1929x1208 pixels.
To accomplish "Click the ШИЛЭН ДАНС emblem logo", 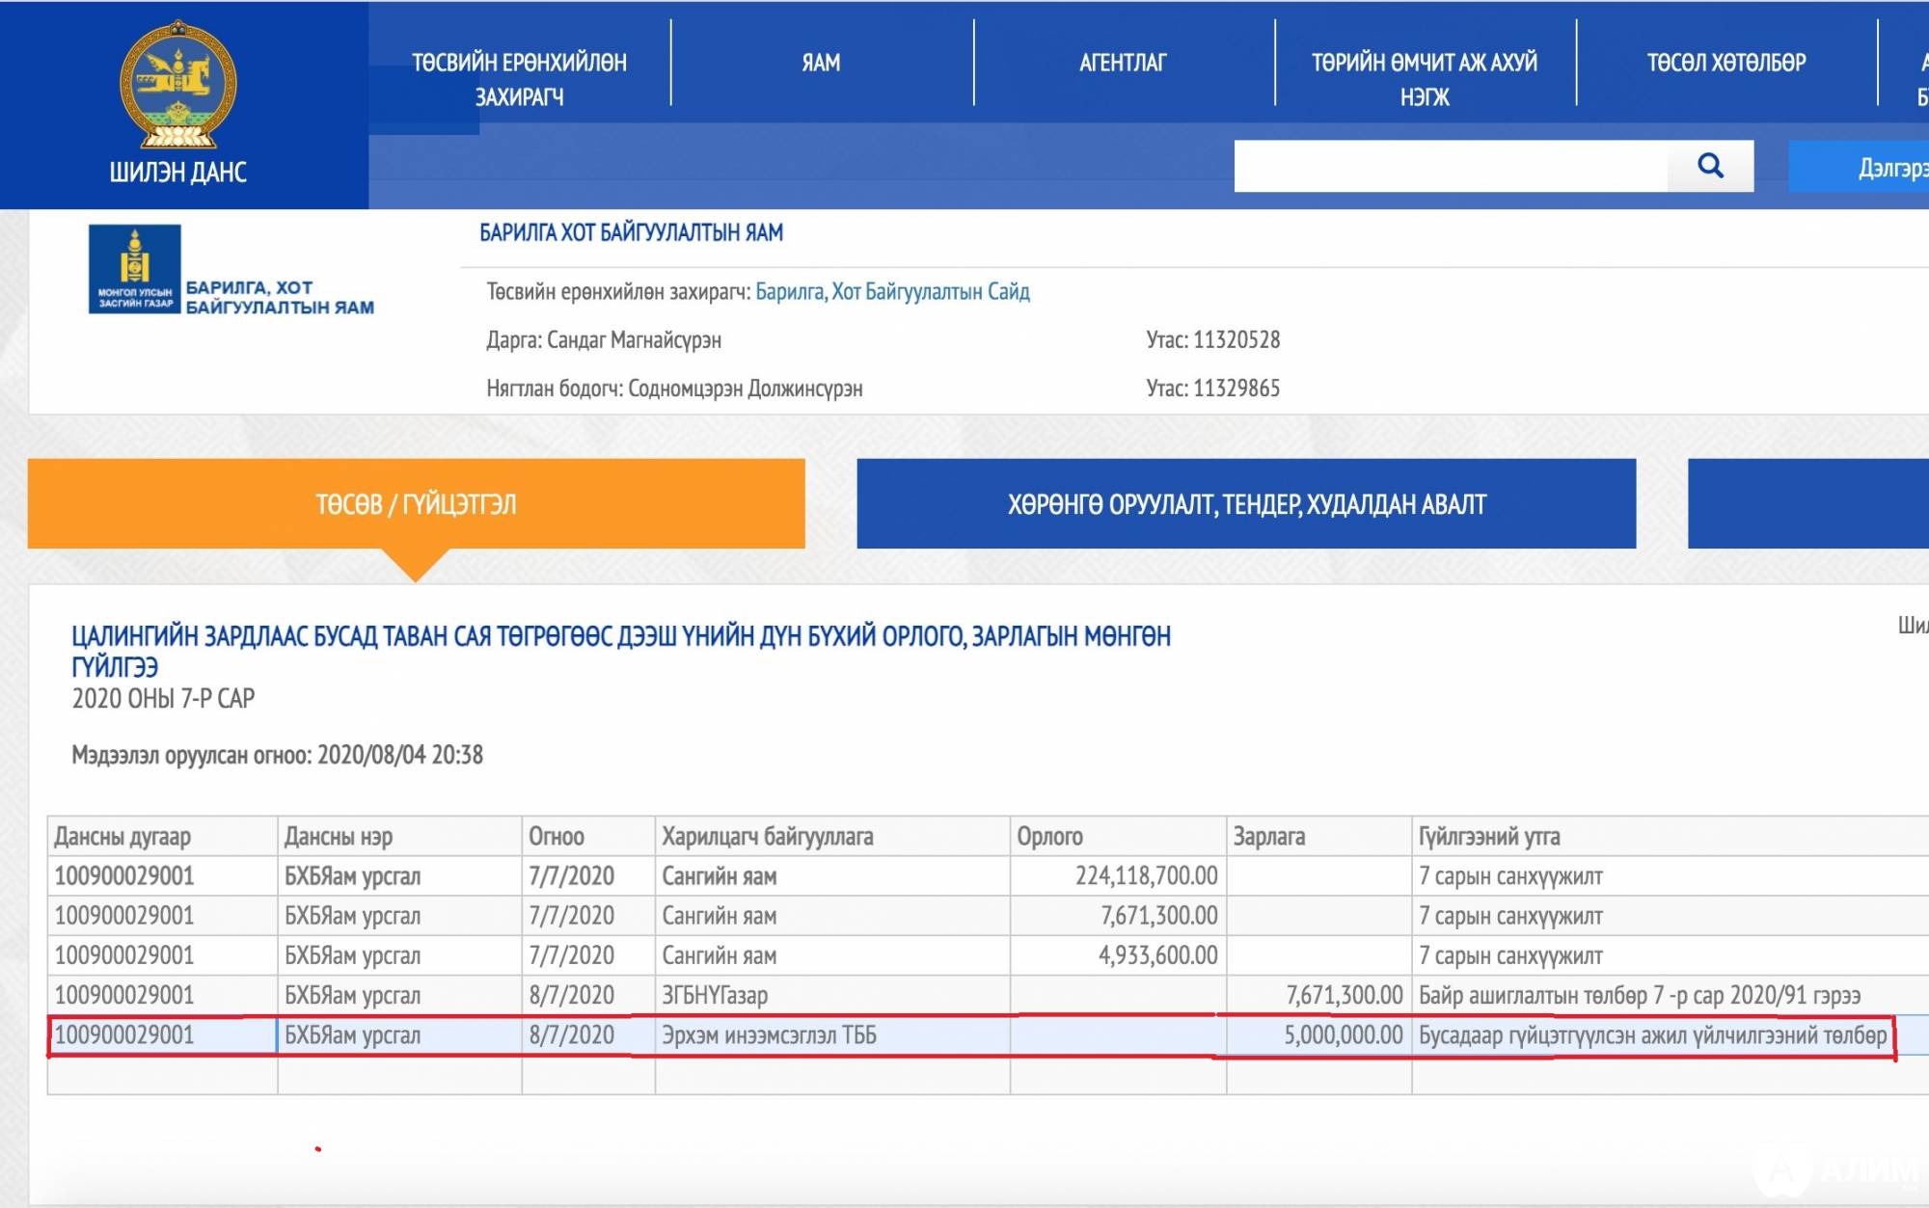I will pos(177,85).
